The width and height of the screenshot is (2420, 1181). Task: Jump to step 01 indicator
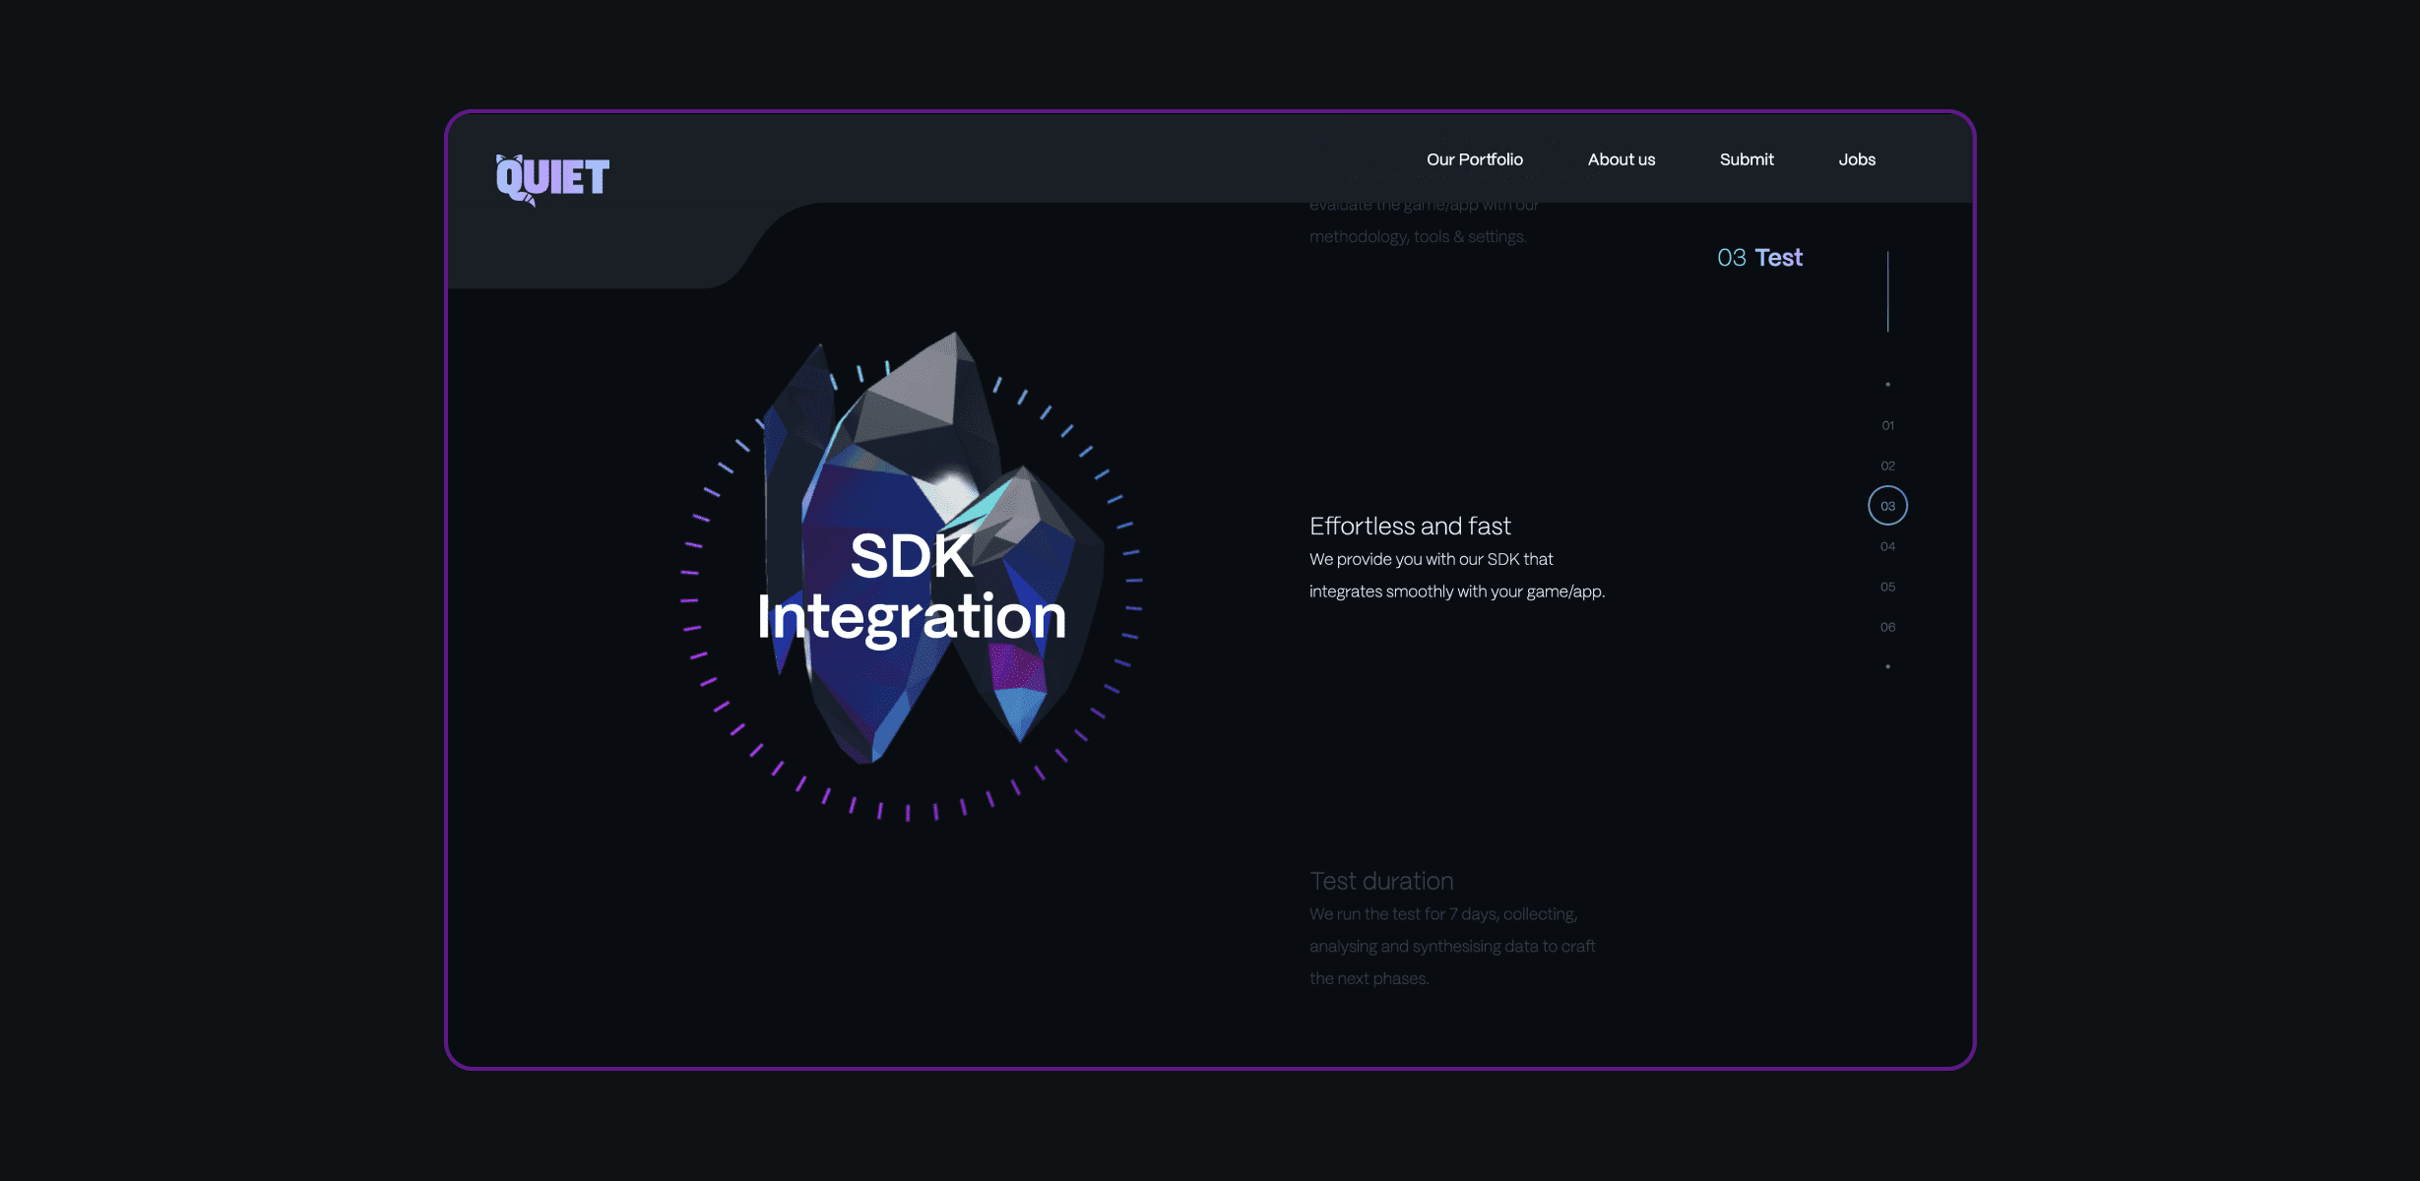click(1887, 425)
